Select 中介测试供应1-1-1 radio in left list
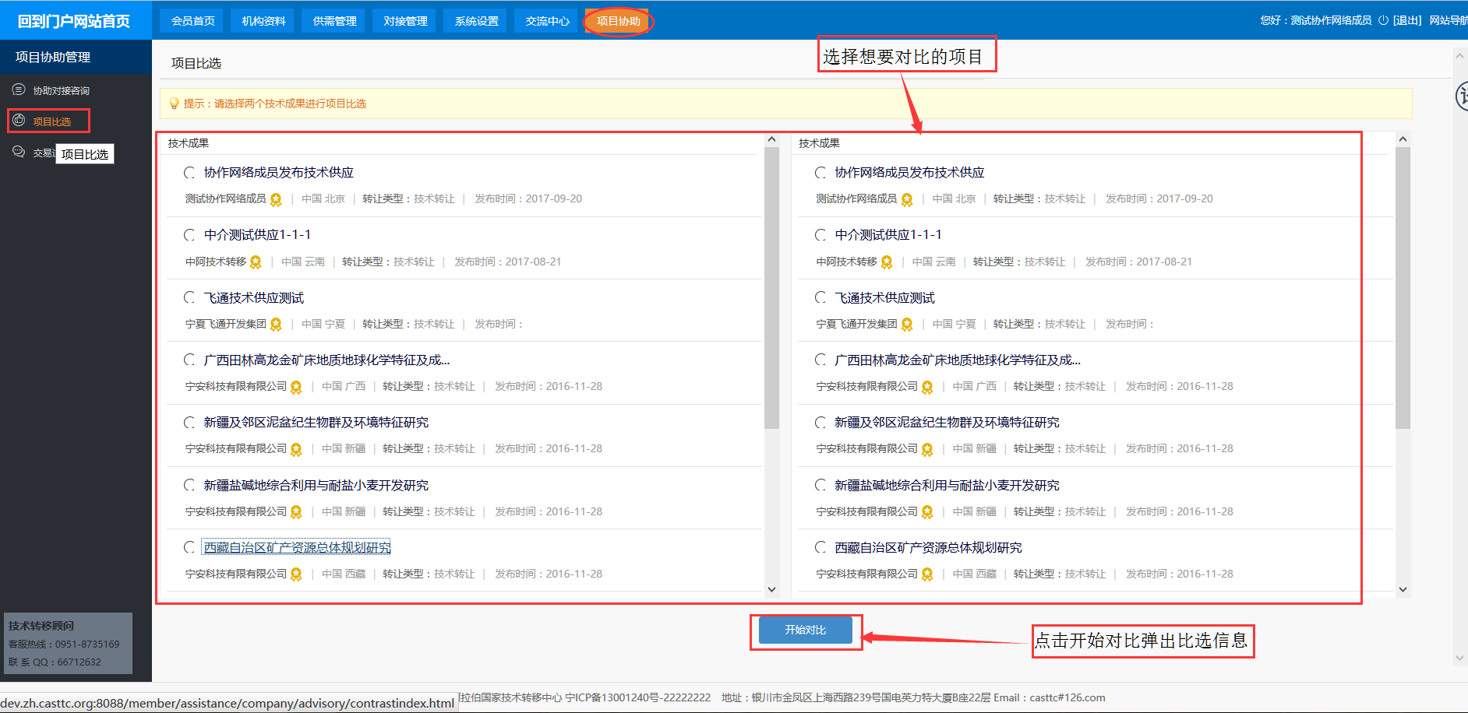The height and width of the screenshot is (713, 1468). [189, 235]
